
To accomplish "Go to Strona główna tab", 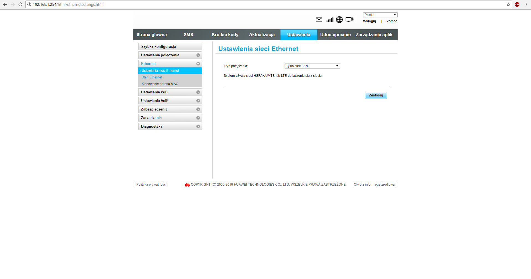I will click(152, 35).
